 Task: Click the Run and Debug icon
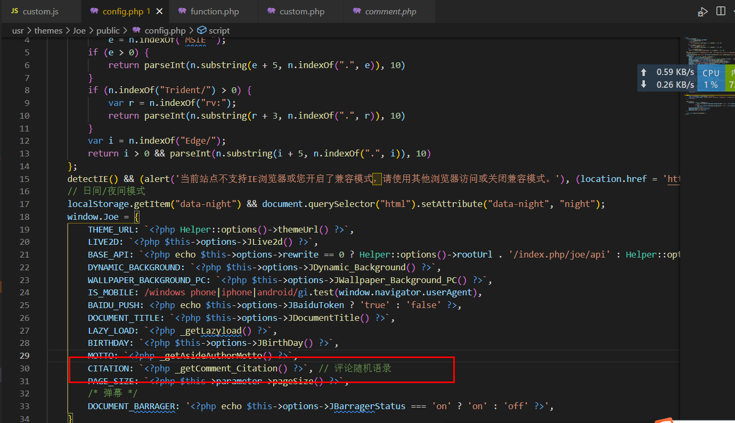(703, 11)
